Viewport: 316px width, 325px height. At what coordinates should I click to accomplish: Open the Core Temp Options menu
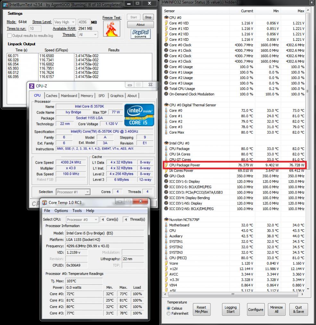pyautogui.click(x=61, y=211)
